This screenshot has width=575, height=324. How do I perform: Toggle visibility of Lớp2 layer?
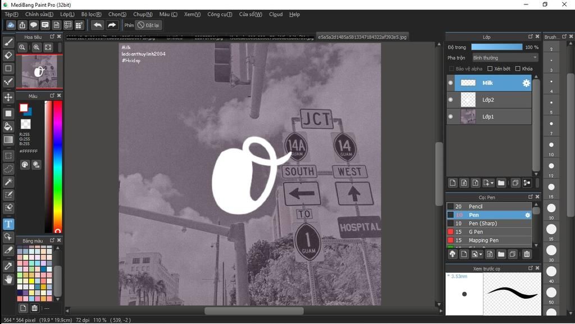click(451, 100)
